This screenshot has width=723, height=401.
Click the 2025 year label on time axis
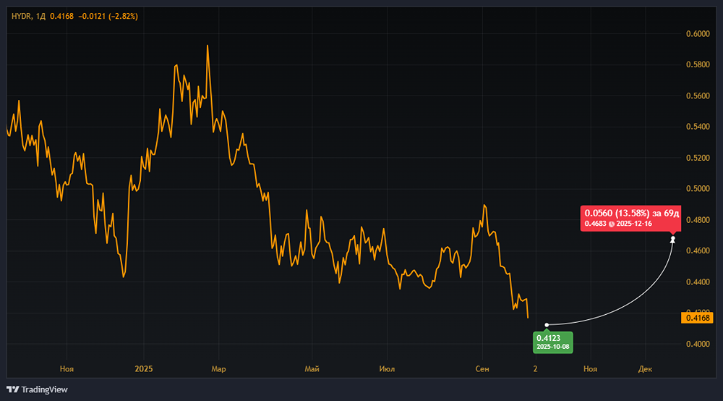coord(144,368)
